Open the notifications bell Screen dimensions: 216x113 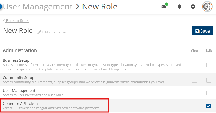pos(179,7)
